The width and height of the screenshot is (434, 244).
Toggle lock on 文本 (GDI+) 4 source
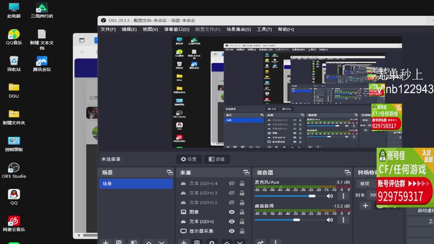point(242,183)
